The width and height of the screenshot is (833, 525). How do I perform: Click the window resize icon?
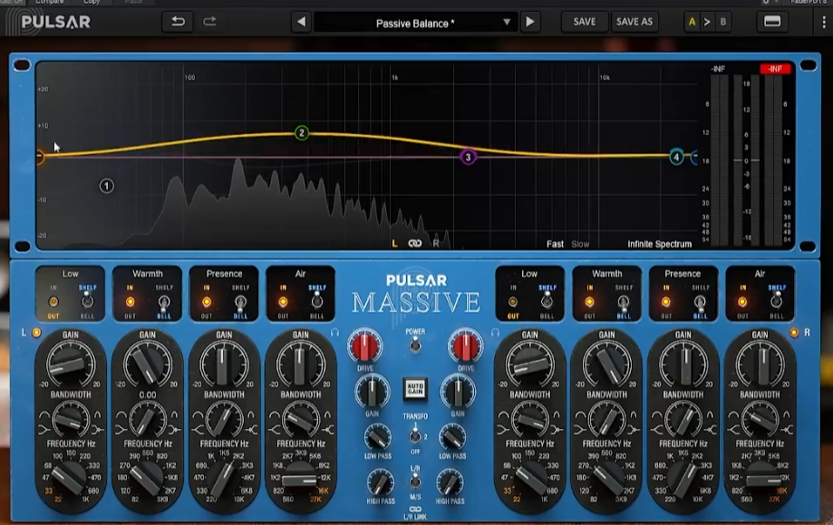(x=772, y=22)
